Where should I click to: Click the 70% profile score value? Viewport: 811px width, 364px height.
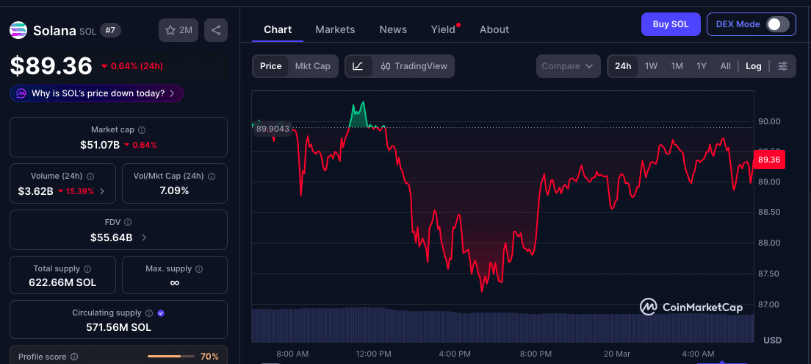click(209, 357)
